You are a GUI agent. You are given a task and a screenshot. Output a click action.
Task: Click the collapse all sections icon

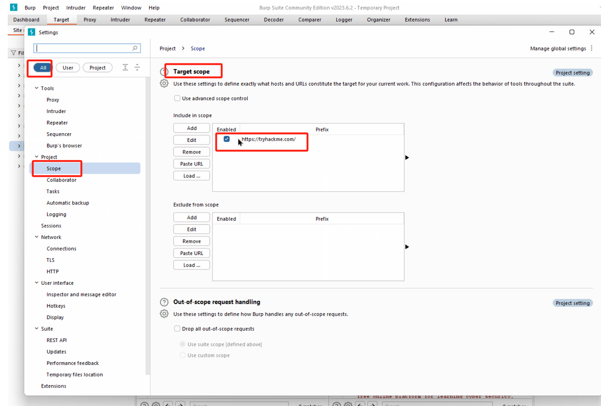(137, 67)
